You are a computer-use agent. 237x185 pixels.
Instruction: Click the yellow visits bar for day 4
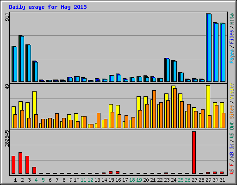coord(33,110)
